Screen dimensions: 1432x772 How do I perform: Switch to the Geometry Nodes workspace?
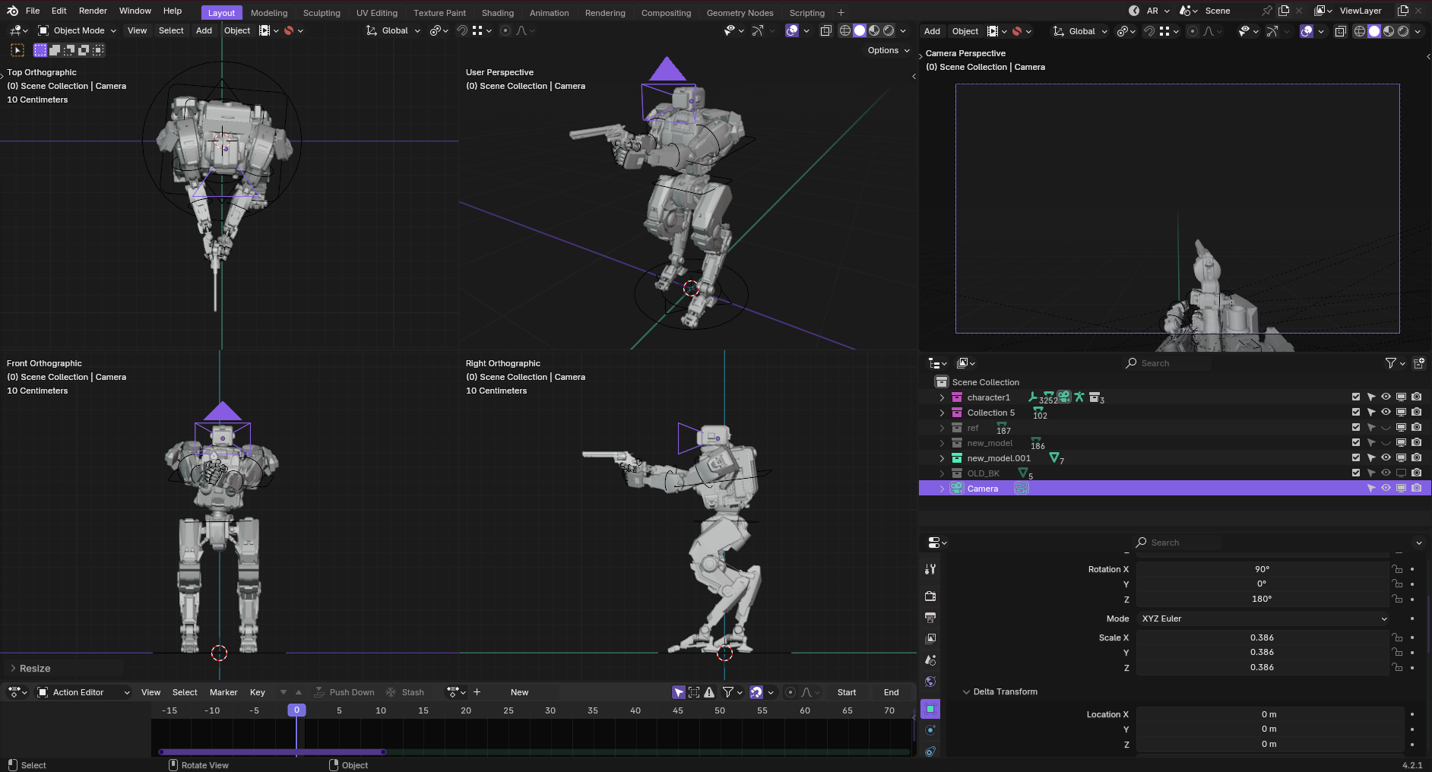(x=740, y=12)
